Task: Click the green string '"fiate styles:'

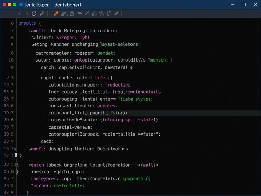Action: (x=136, y=99)
